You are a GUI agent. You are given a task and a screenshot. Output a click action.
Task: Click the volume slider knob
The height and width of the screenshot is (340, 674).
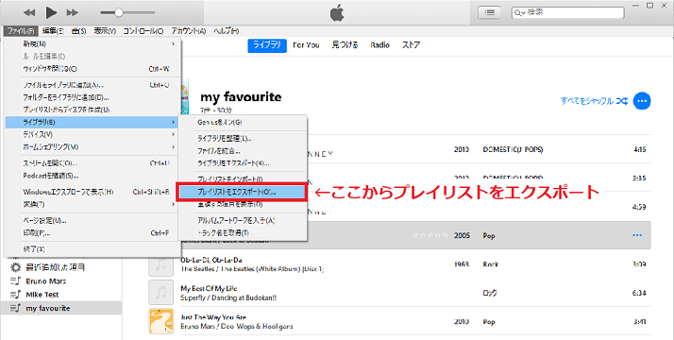coord(119,12)
